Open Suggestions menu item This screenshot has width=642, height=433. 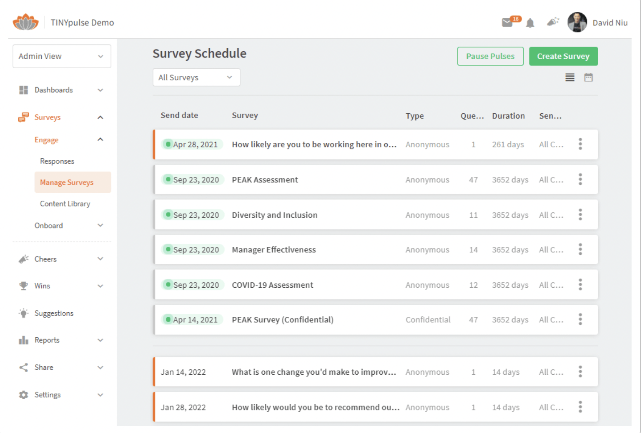coord(54,313)
